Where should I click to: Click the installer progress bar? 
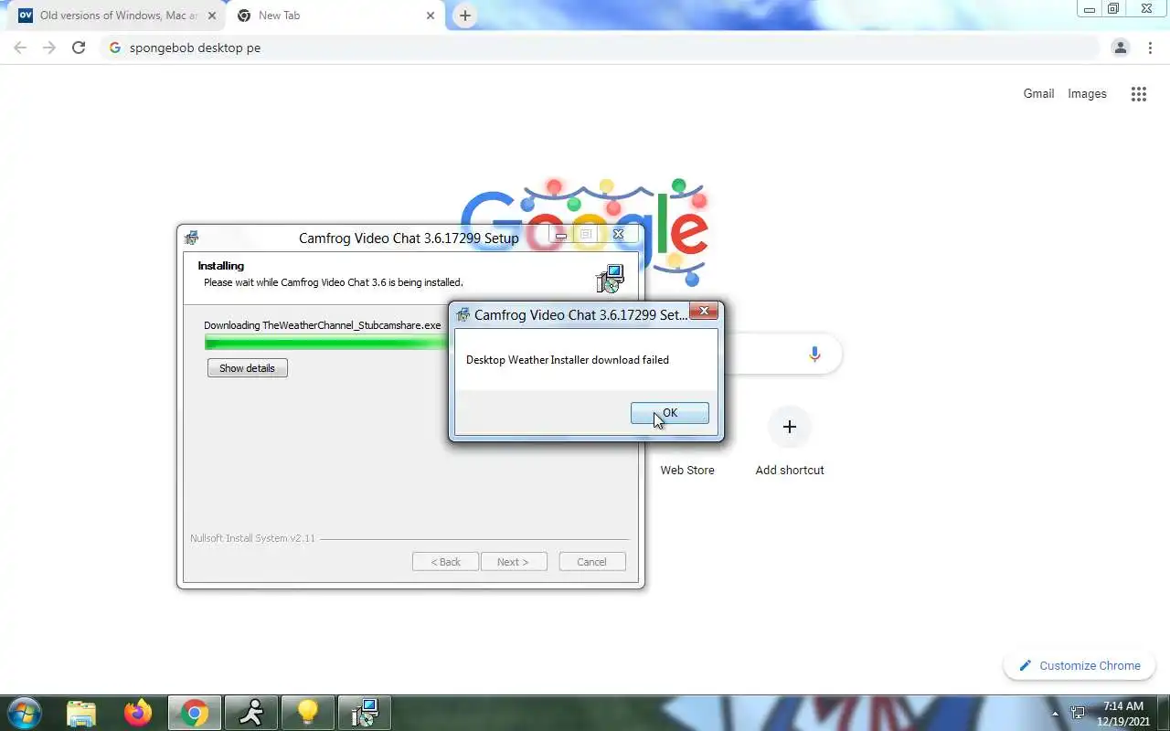pos(326,343)
